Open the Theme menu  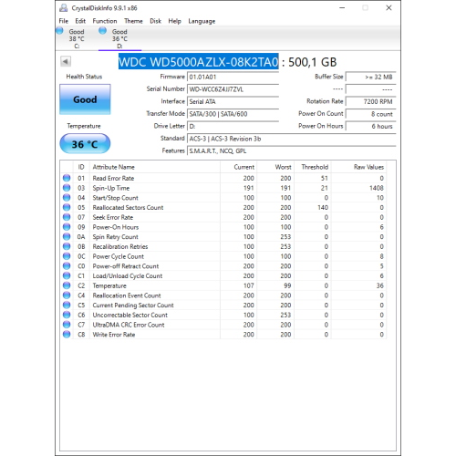click(x=133, y=21)
